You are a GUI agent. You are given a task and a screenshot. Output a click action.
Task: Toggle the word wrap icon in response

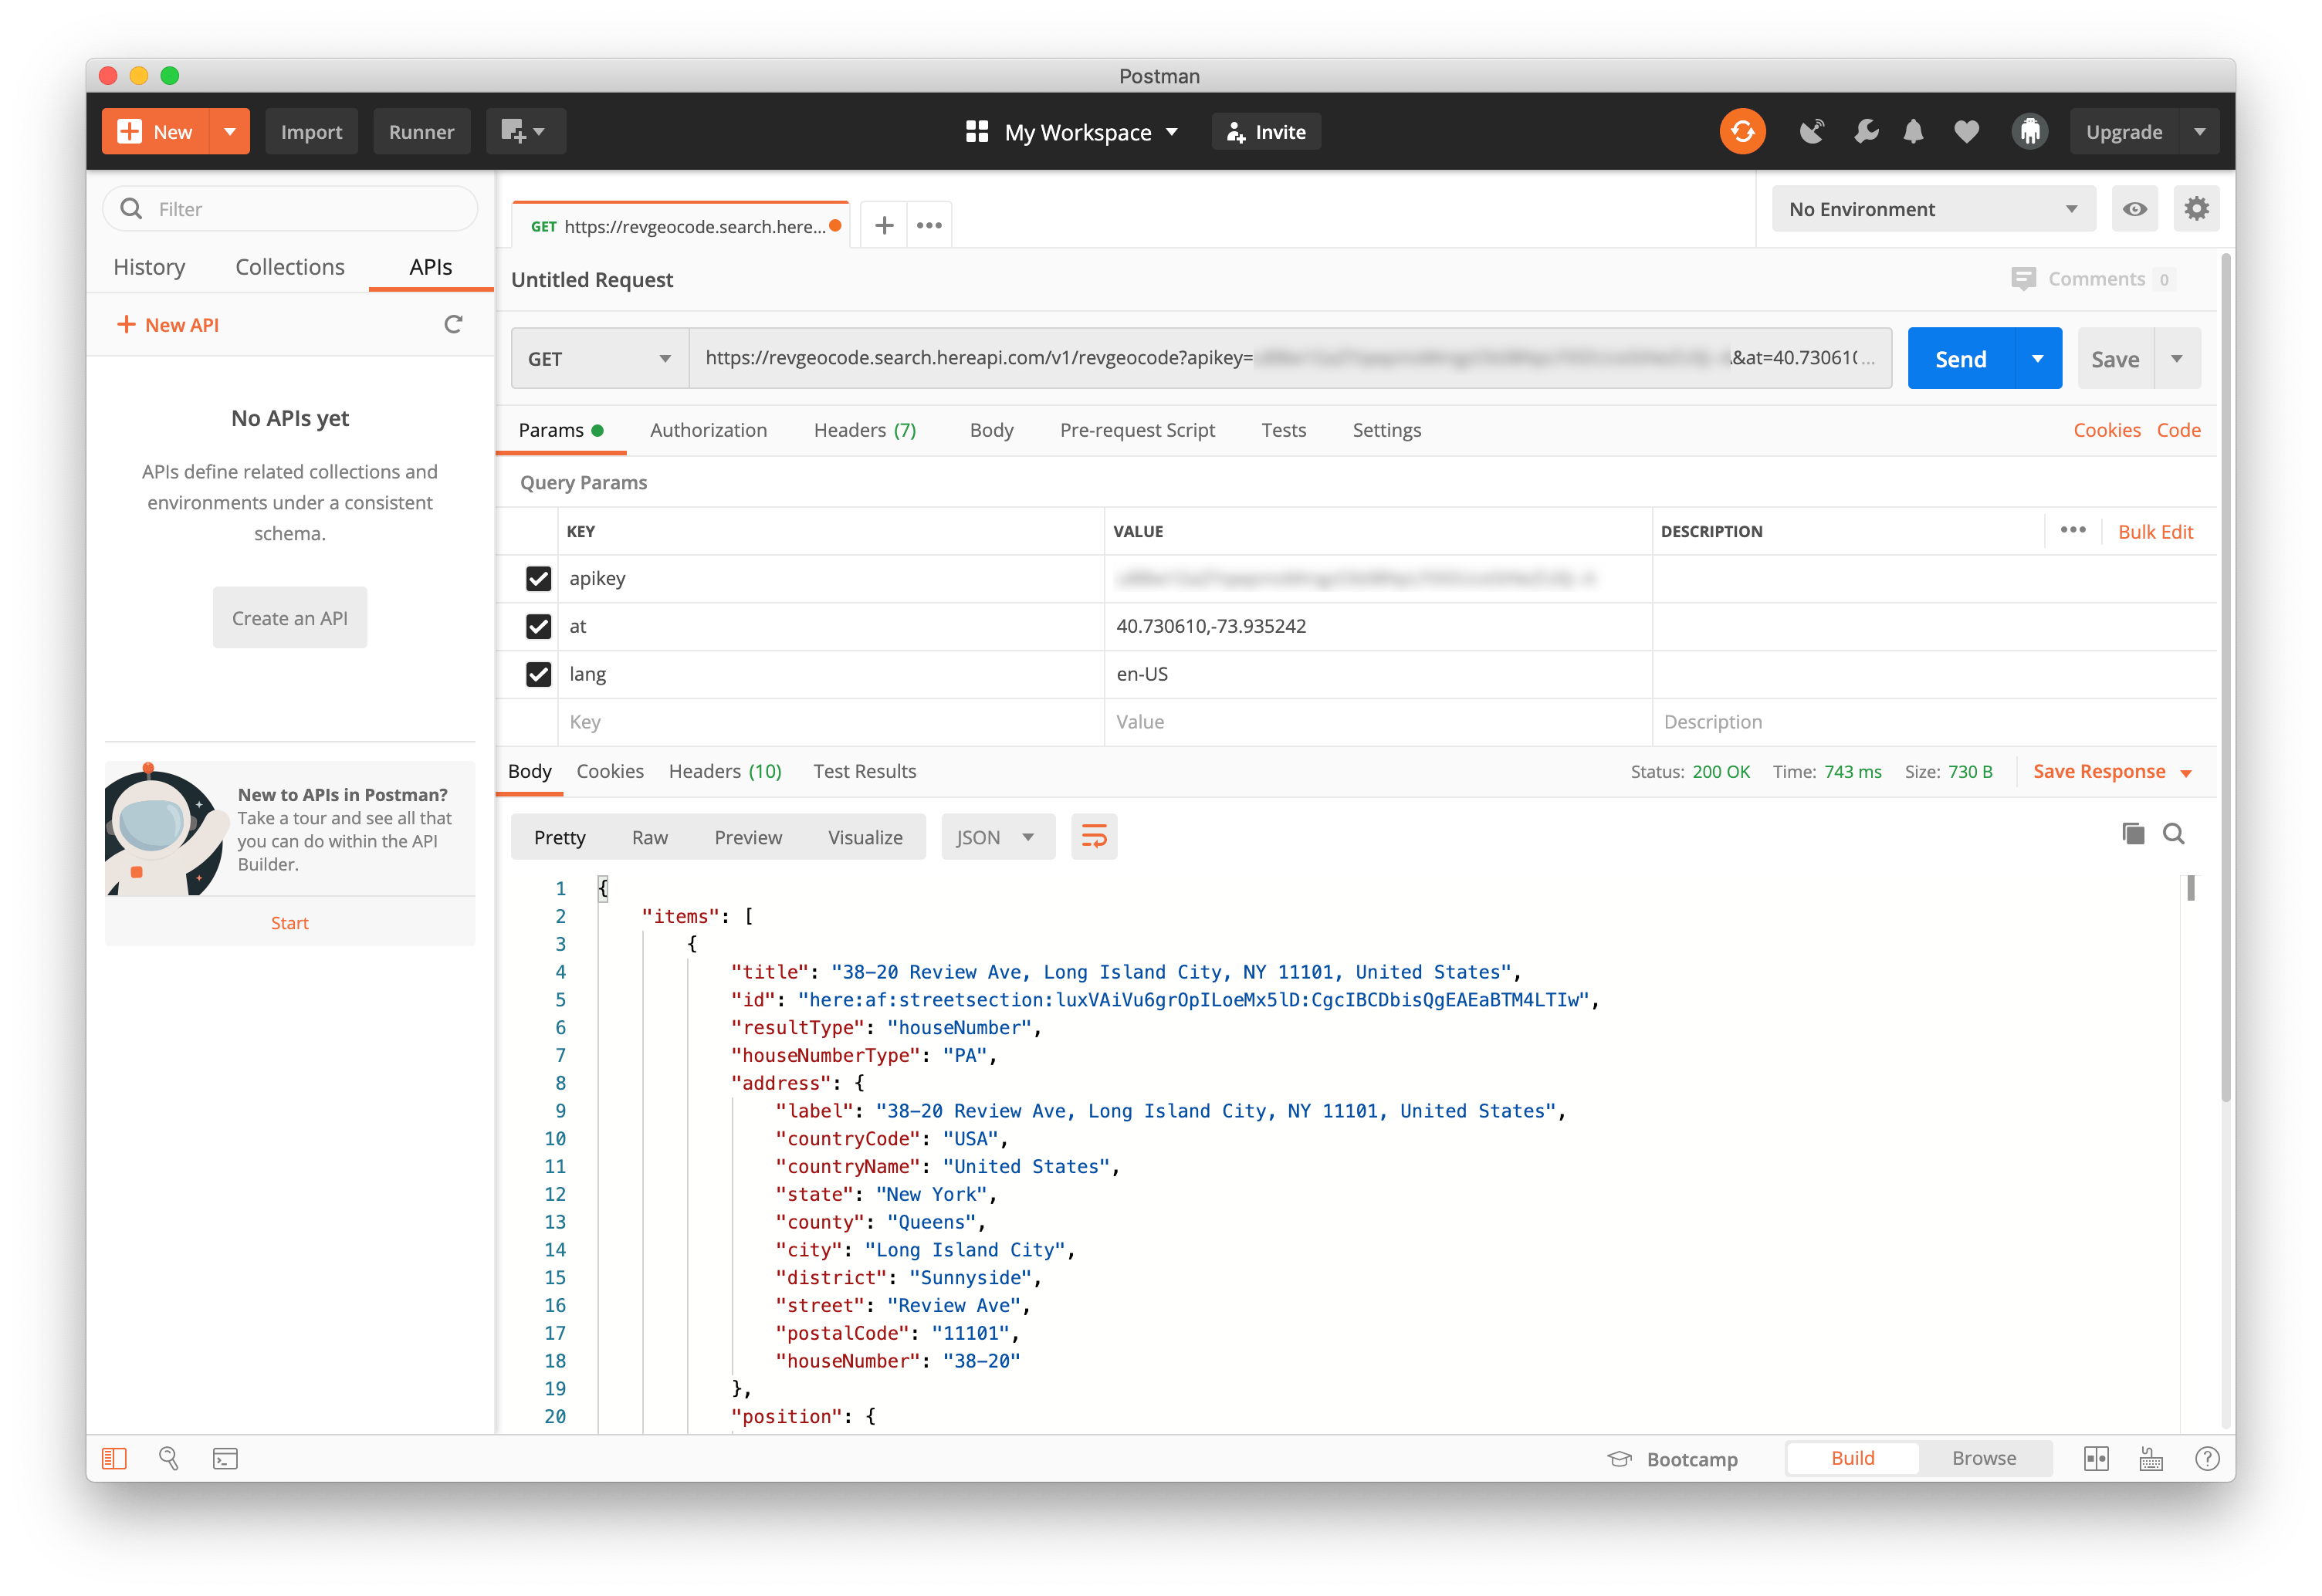1094,837
